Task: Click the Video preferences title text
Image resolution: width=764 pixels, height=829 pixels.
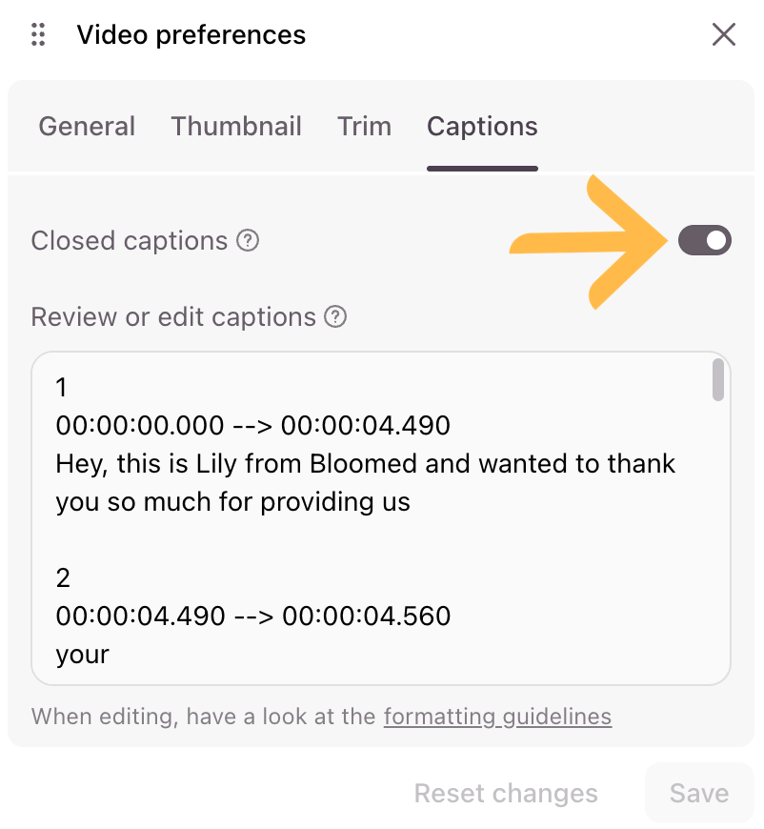Action: pos(191,35)
